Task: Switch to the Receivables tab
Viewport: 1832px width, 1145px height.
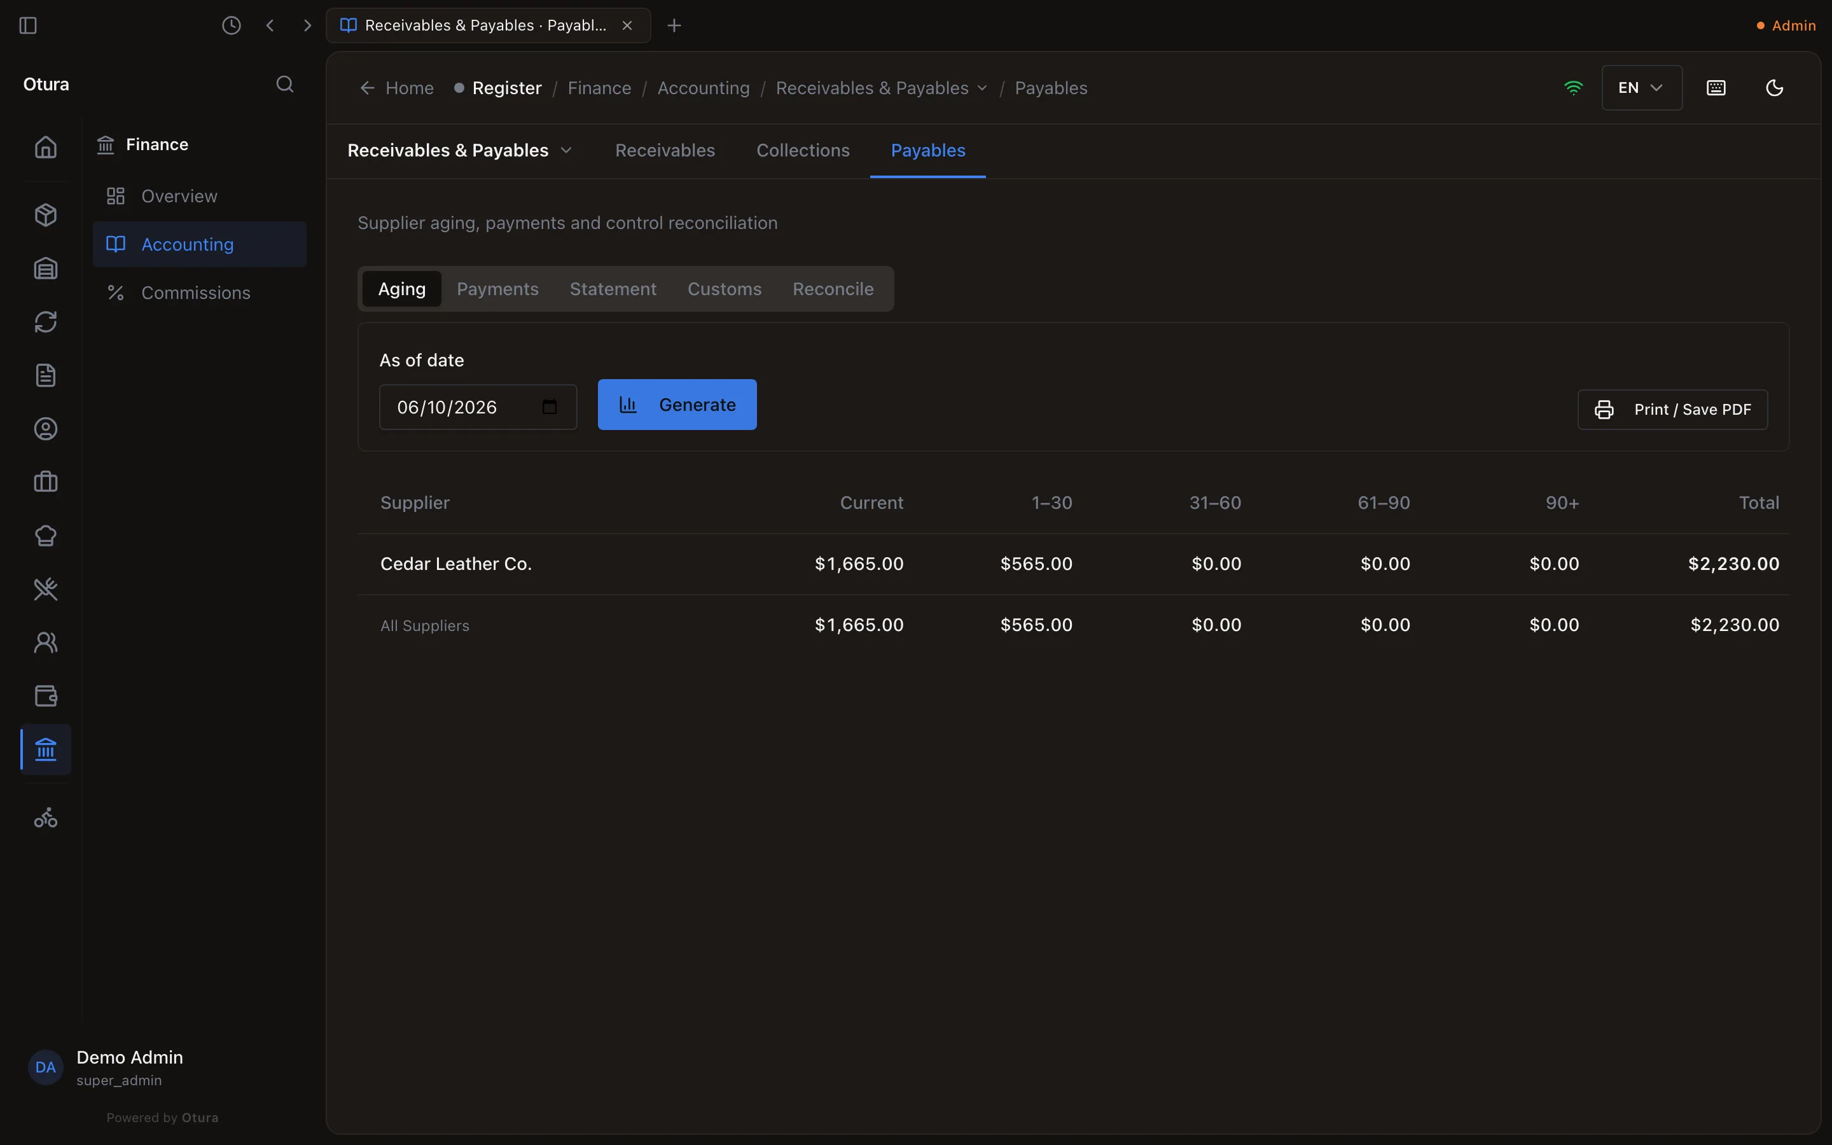Action: (665, 151)
